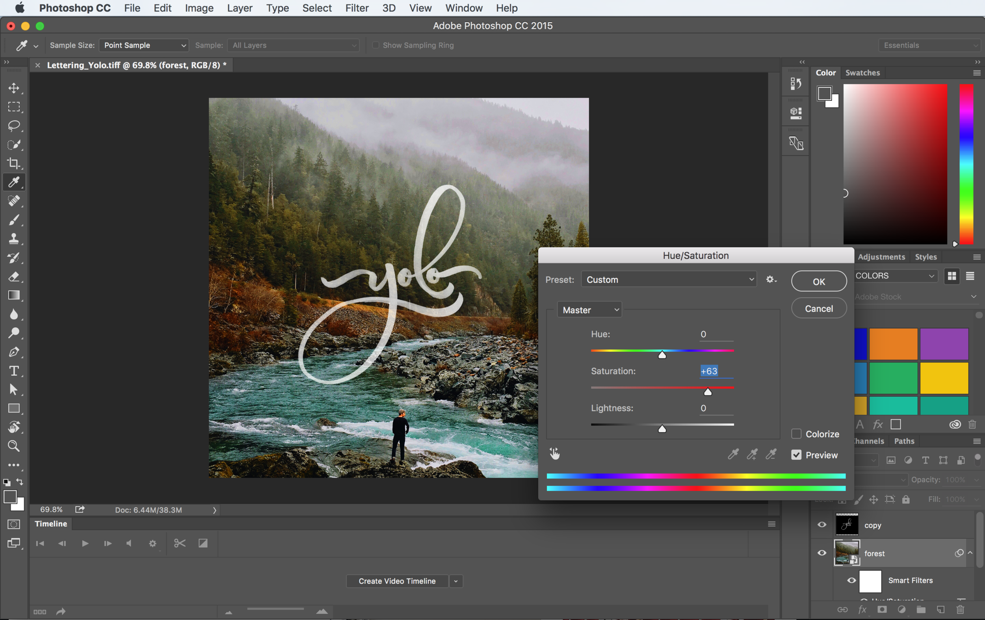Click the Quick Mask mode icon

[x=14, y=524]
